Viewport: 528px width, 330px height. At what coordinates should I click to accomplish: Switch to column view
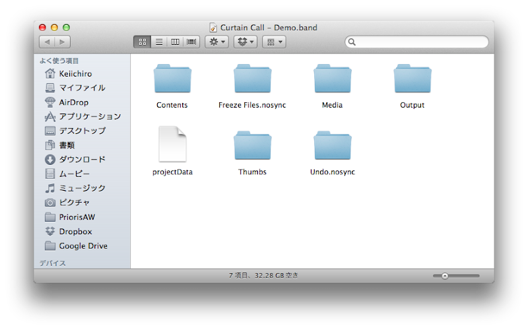coord(175,42)
